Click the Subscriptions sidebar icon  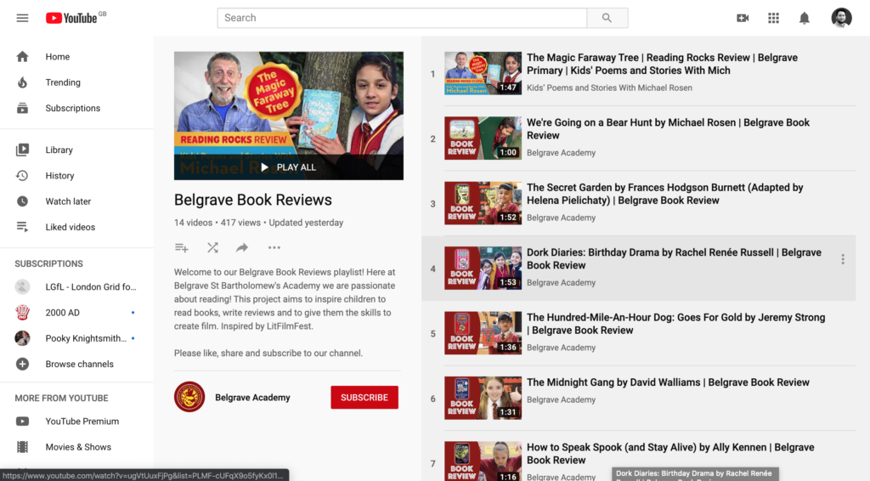pyautogui.click(x=22, y=108)
